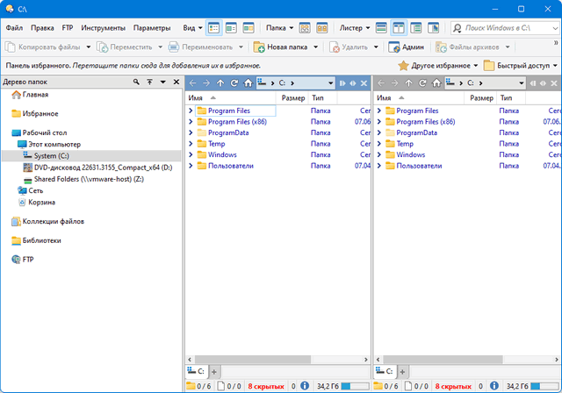Image resolution: width=562 pixels, height=393 pixels.
Task: Open the Вид dropdown menu
Action: pyautogui.click(x=193, y=27)
